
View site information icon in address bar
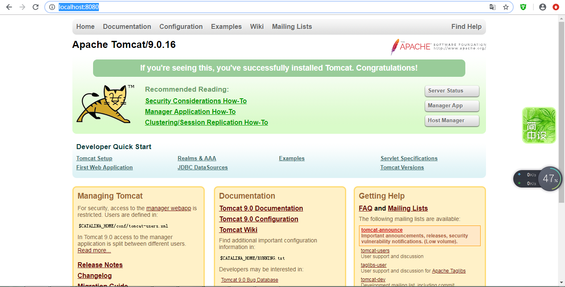click(x=52, y=7)
